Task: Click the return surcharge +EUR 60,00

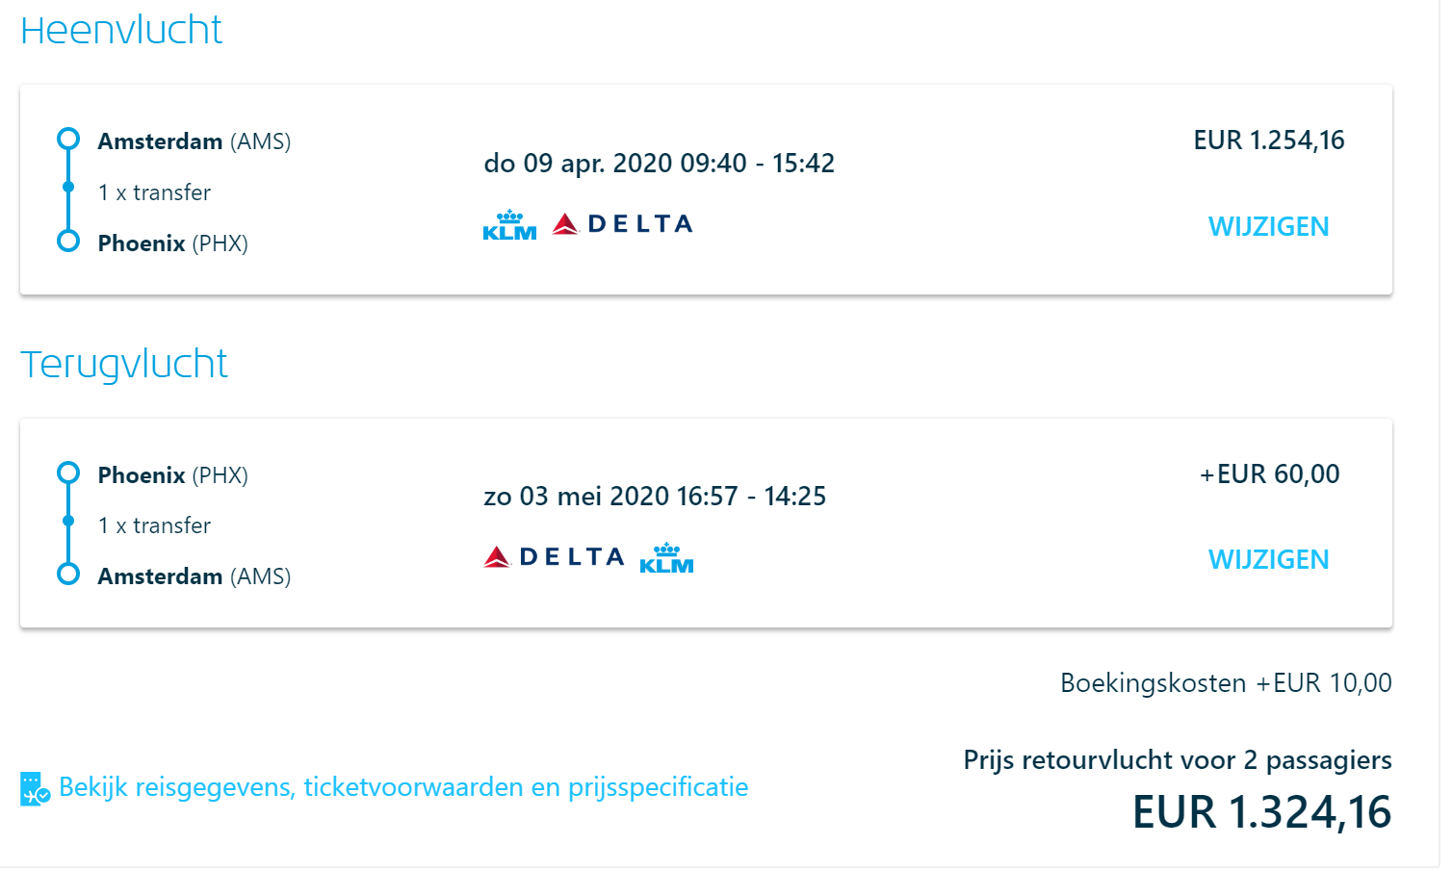Action: 1269,474
